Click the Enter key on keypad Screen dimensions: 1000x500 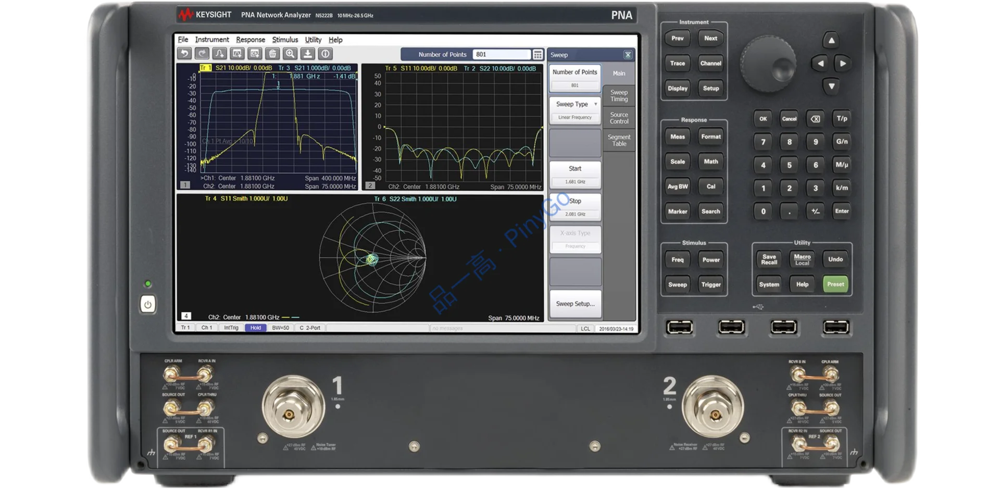[x=842, y=211]
